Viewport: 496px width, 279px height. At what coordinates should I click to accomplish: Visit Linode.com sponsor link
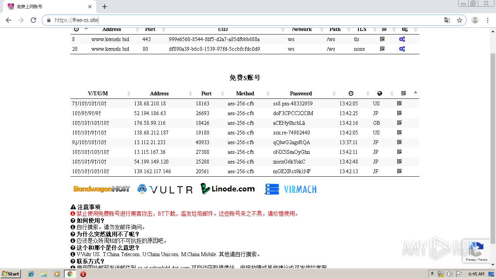click(x=228, y=189)
